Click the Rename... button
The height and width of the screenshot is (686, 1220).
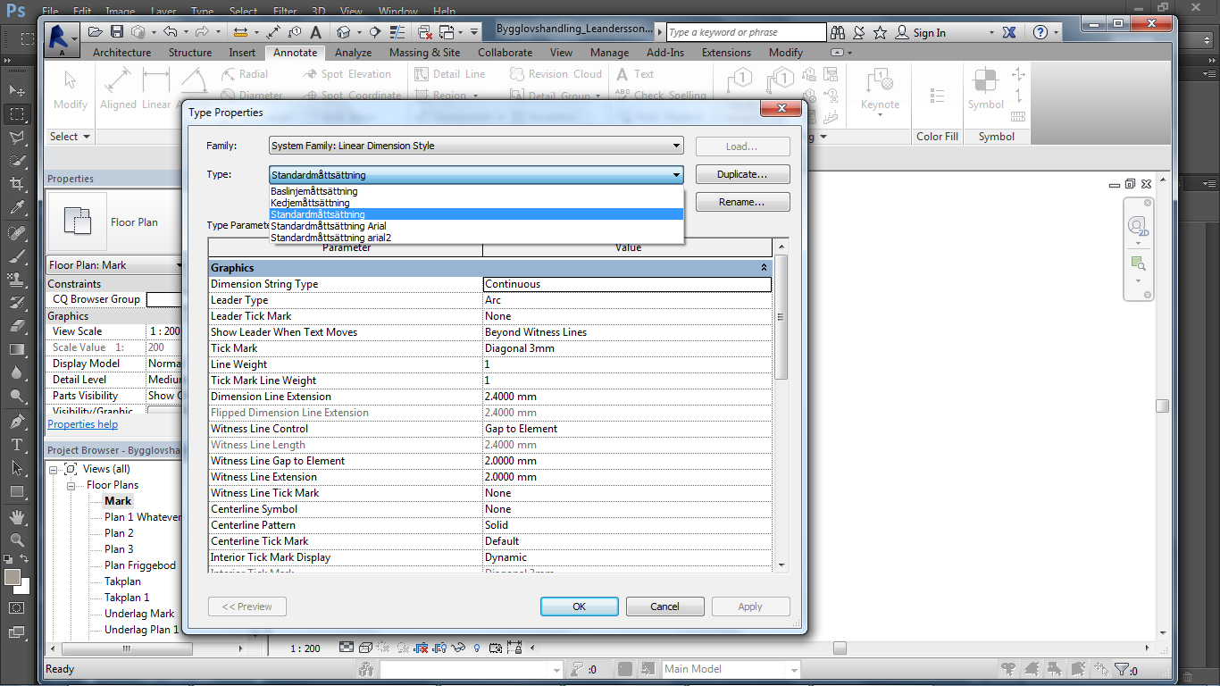pos(743,202)
